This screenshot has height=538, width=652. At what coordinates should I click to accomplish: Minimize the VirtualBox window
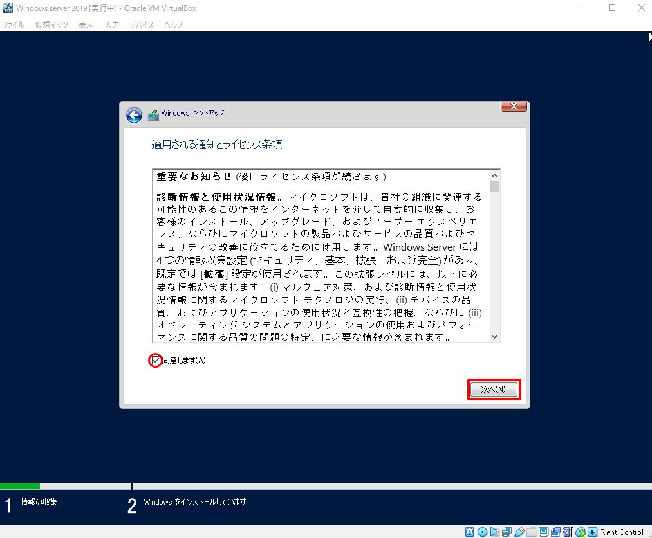(583, 8)
